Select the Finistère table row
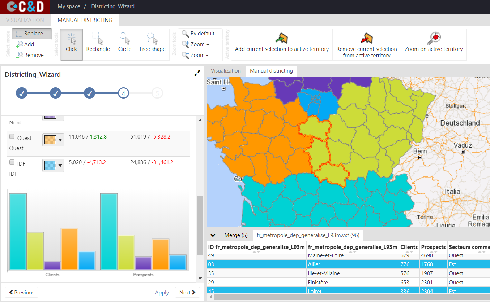Image resolution: width=490 pixels, height=302 pixels. (x=348, y=283)
